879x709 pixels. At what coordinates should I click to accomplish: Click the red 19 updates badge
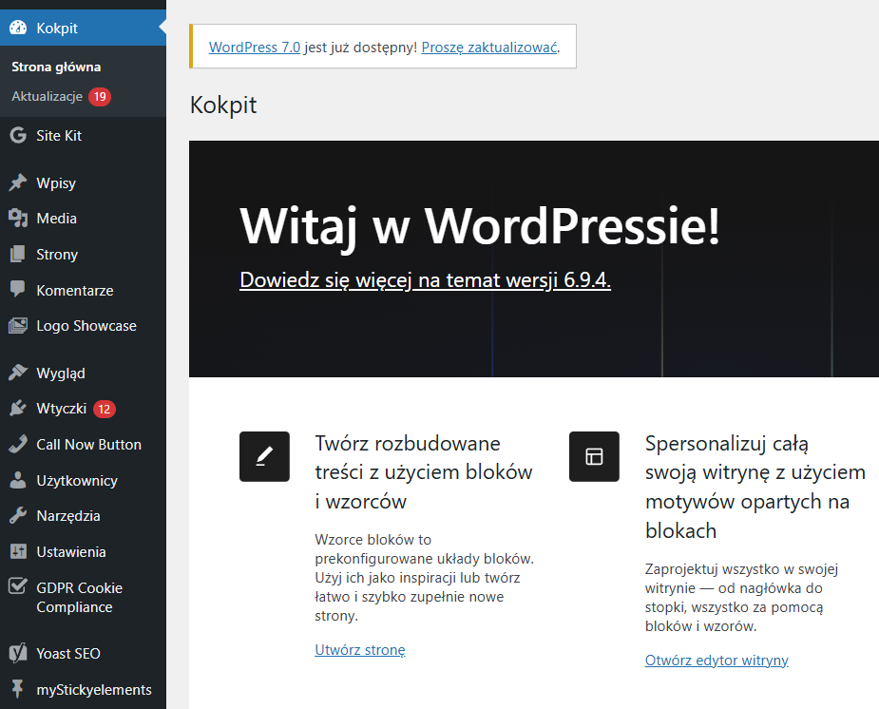click(x=100, y=96)
